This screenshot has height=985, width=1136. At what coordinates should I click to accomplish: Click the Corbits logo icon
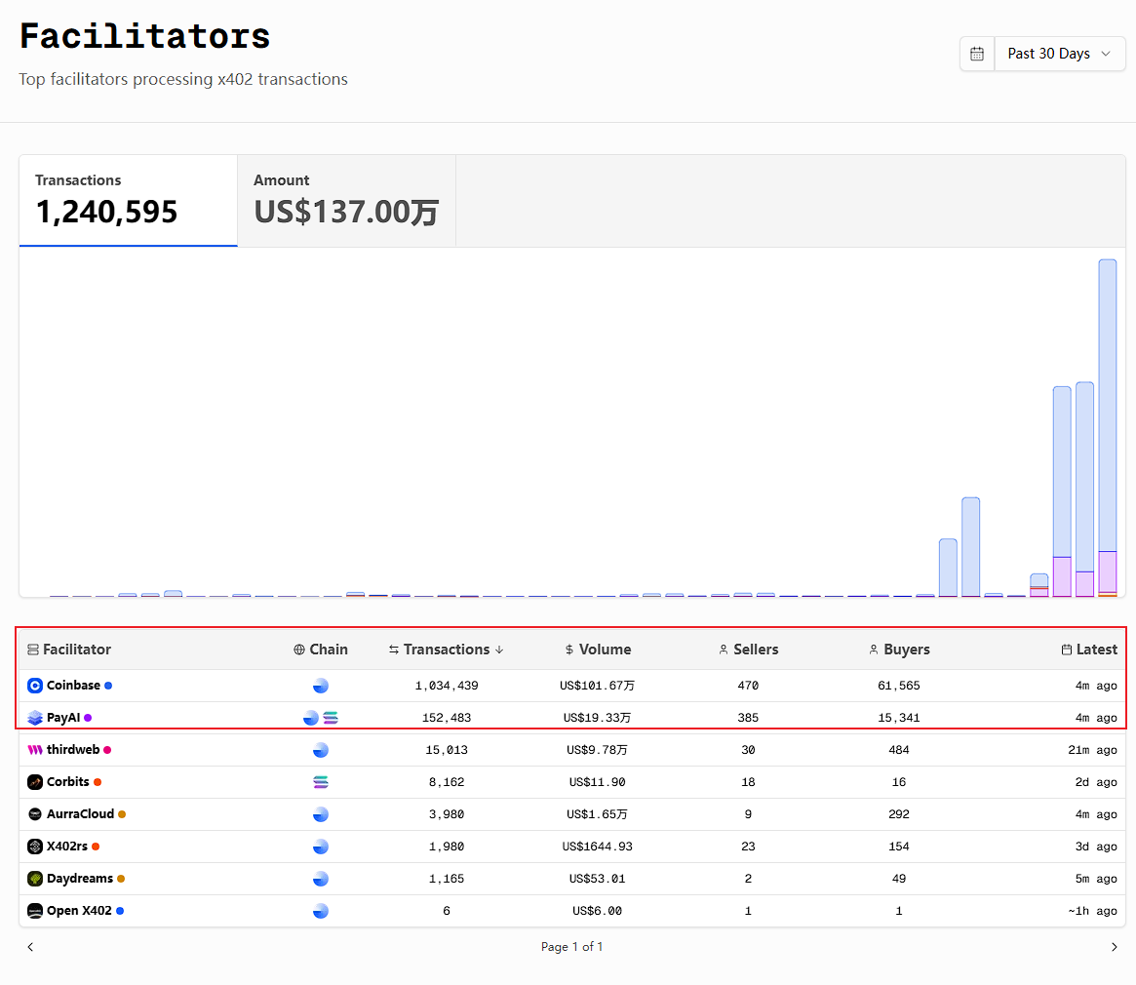35,782
